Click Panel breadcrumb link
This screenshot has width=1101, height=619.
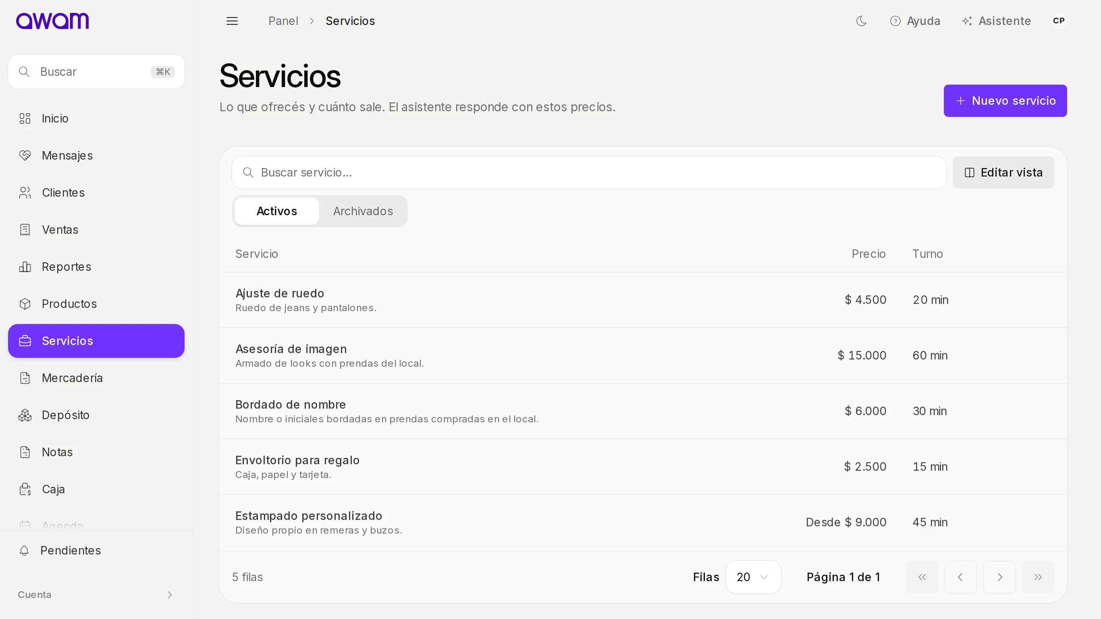click(x=283, y=21)
